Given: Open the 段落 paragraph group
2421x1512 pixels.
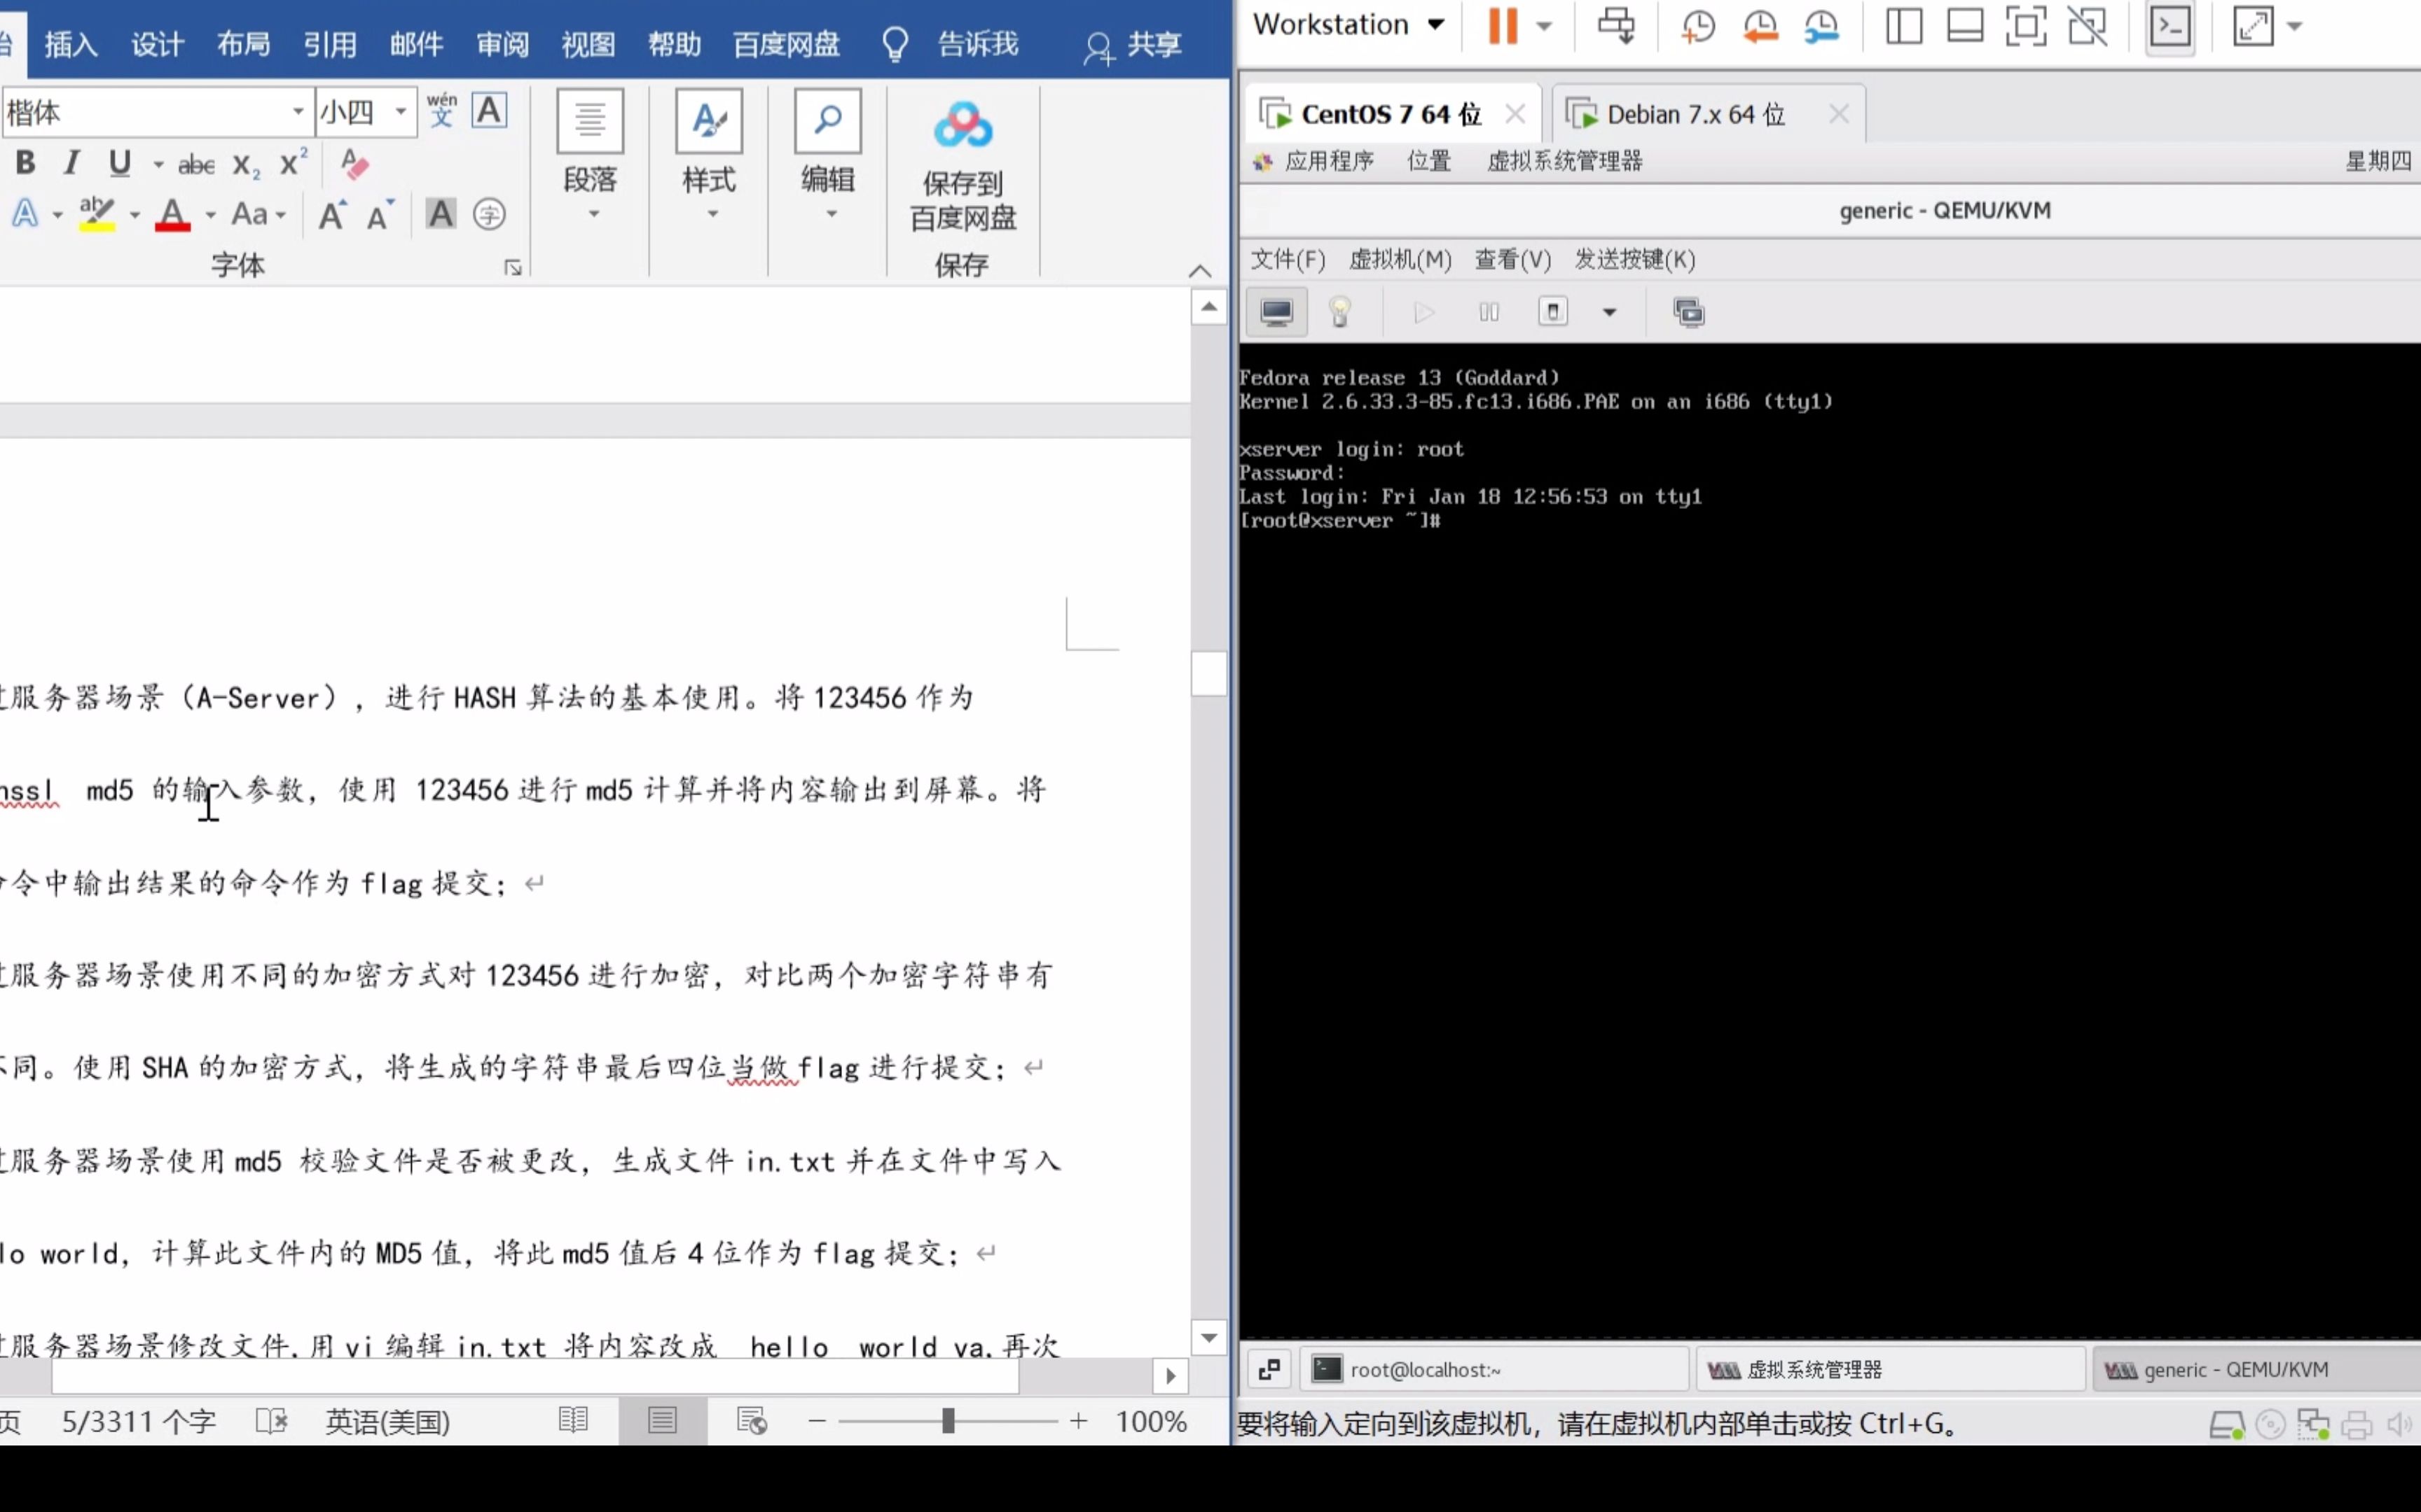Looking at the screenshot, I should 591,156.
